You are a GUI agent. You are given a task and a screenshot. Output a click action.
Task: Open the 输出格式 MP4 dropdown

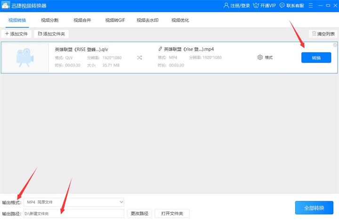(74, 202)
